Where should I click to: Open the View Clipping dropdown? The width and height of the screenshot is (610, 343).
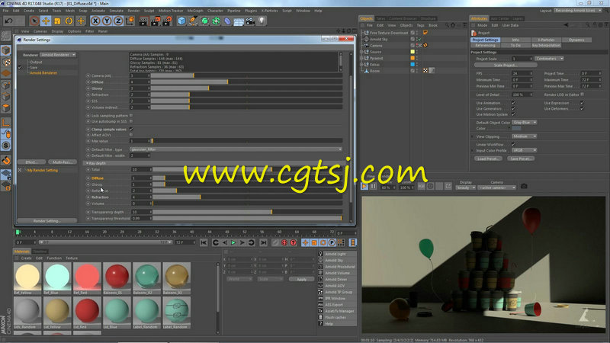[x=524, y=136]
